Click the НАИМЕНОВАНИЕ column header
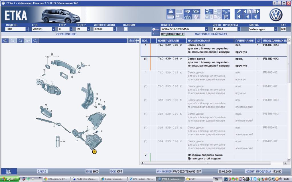This screenshot has width=292, height=182. click(x=210, y=41)
